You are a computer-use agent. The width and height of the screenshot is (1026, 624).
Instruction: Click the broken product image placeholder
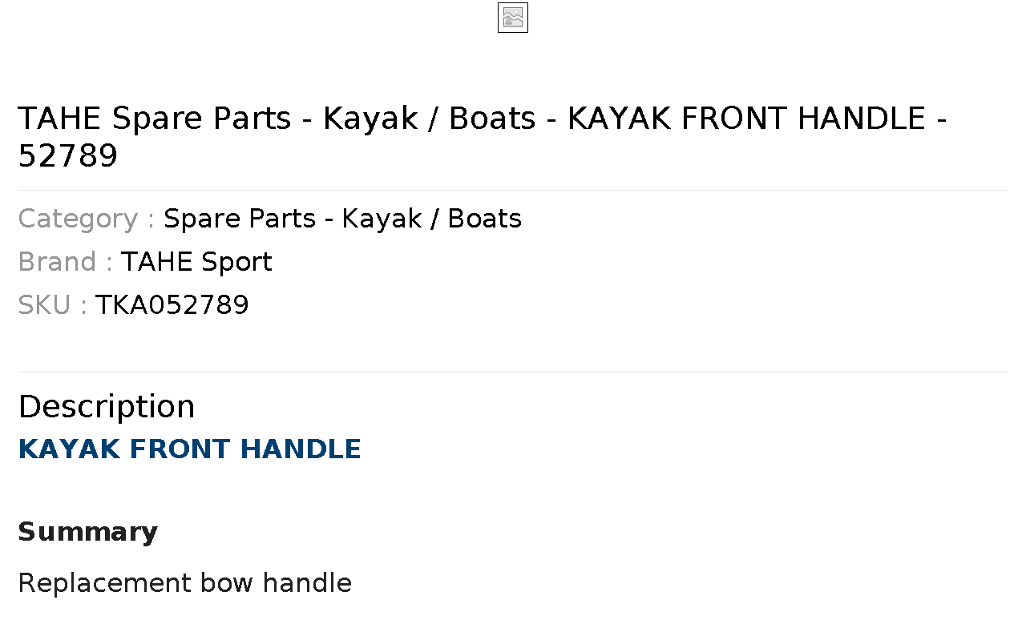pyautogui.click(x=513, y=18)
